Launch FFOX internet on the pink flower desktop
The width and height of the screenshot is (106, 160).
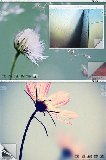pos(77,157)
